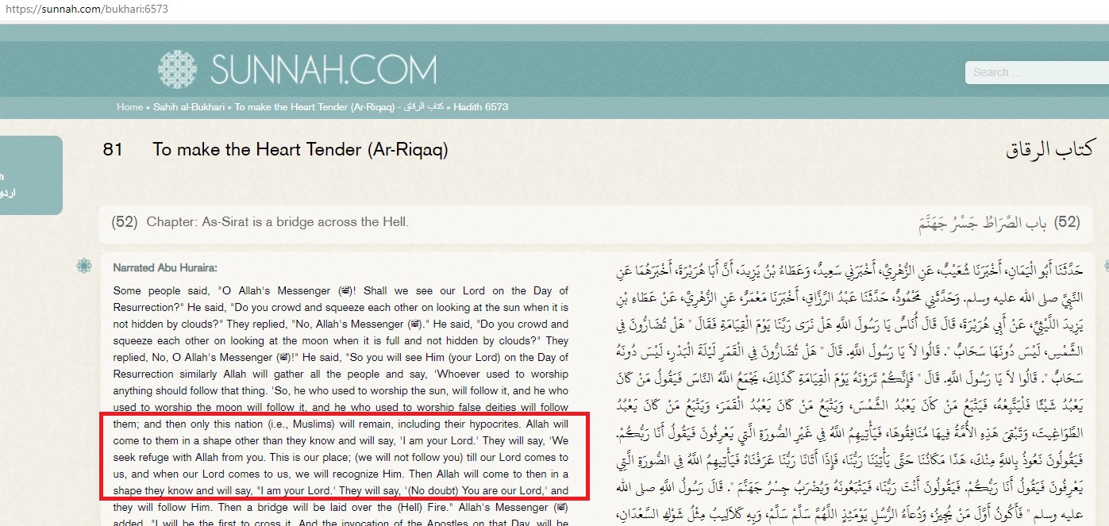1109x526 pixels.
Task: Click the small star icon beside the hadith
Action: tap(84, 266)
